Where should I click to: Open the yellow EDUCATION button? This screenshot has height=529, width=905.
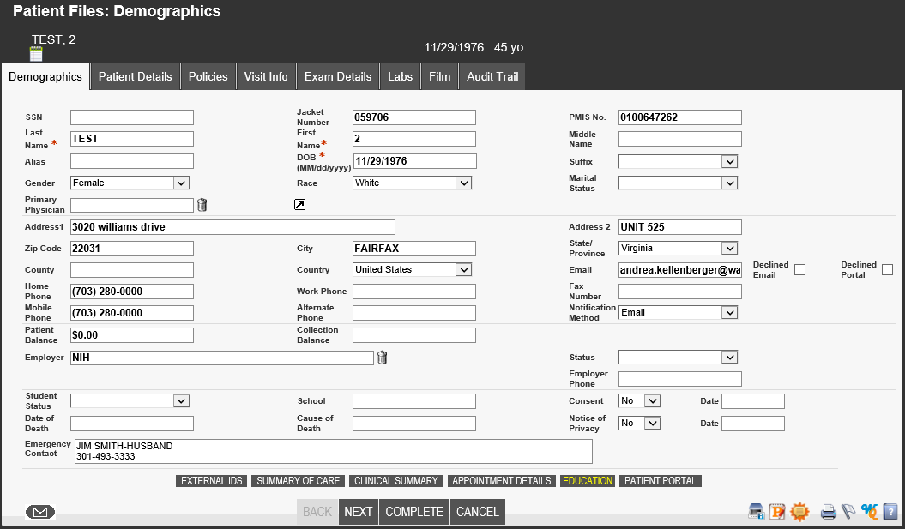click(588, 480)
